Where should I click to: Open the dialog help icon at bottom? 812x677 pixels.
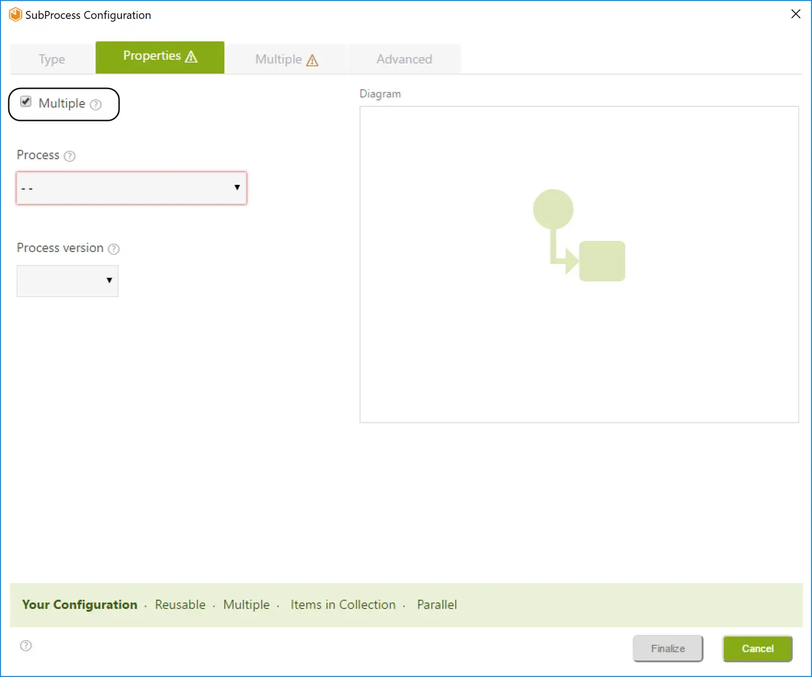(x=26, y=646)
